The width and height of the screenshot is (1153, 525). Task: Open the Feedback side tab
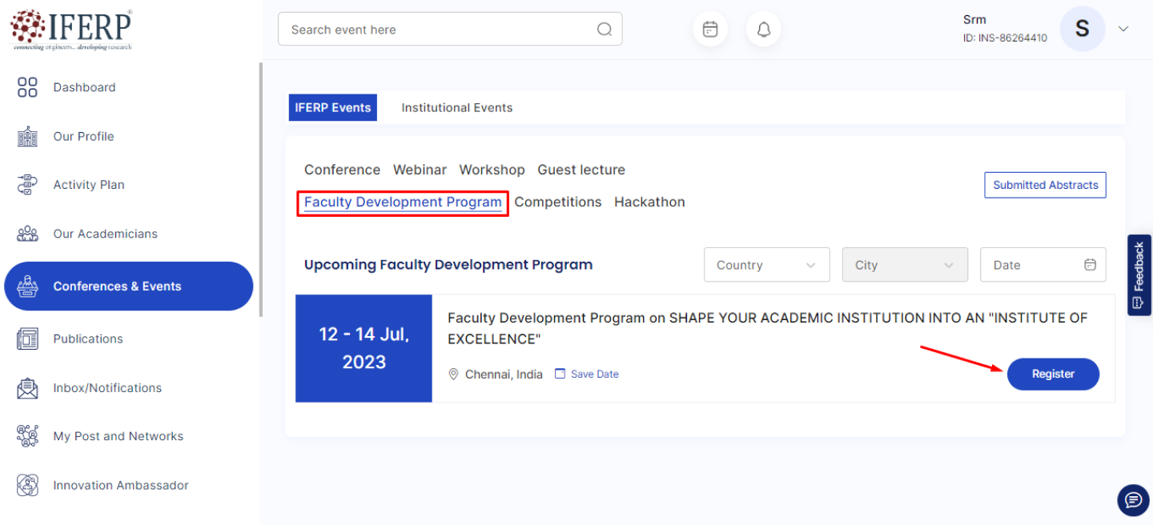pos(1139,275)
